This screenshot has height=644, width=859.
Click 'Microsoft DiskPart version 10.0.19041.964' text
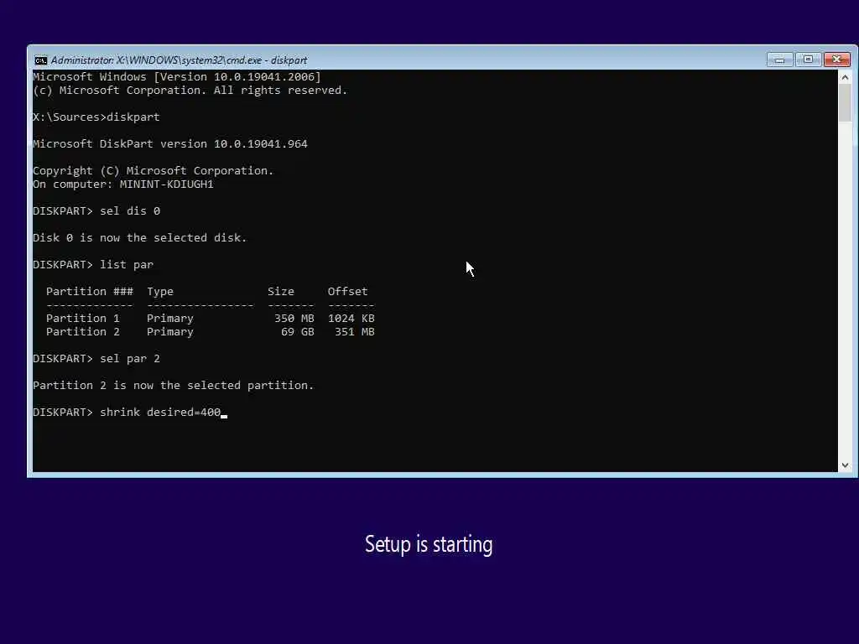tap(169, 144)
